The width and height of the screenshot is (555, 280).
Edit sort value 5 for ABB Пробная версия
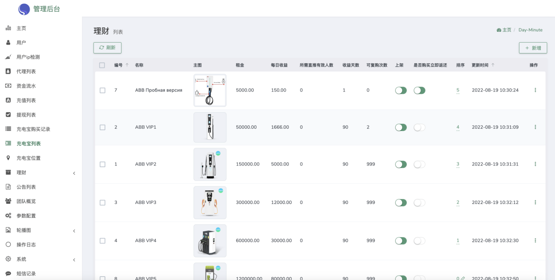coord(458,90)
